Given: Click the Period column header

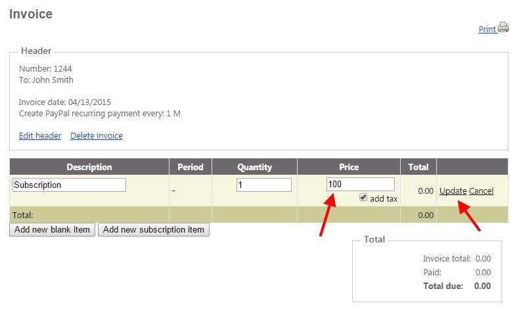Looking at the screenshot, I should coord(191,167).
